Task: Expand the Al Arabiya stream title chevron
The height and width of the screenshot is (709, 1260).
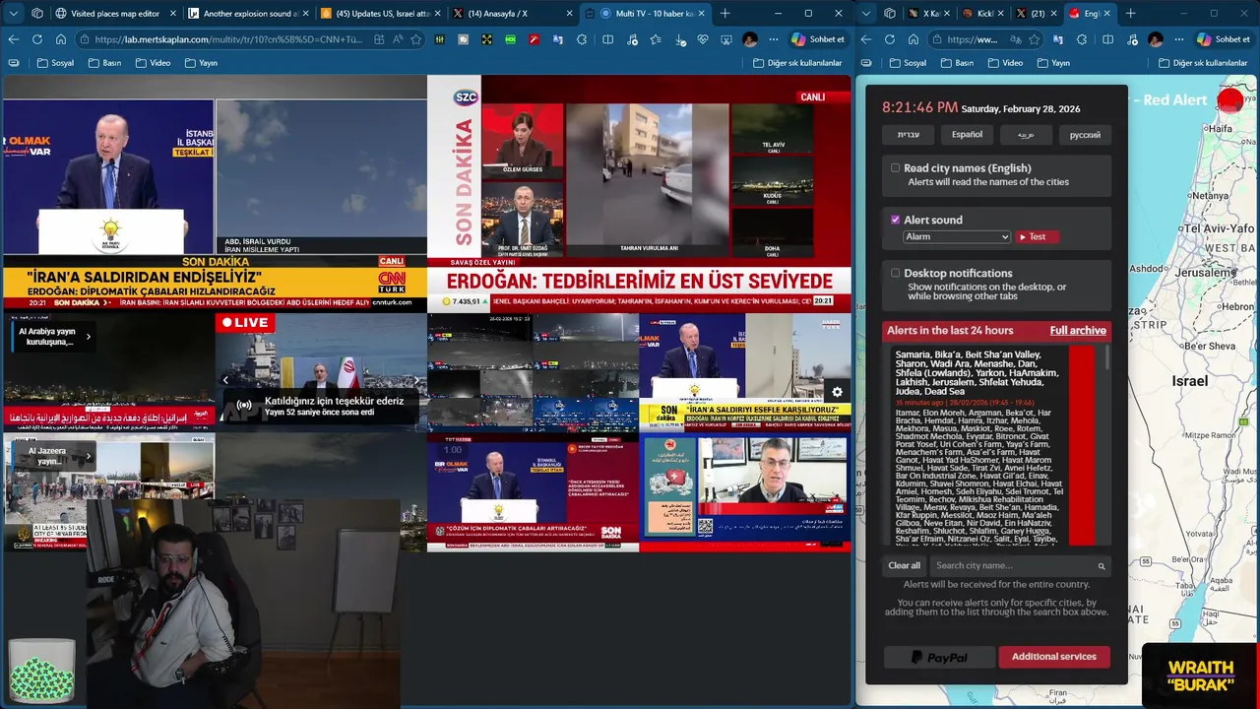Action: point(88,336)
